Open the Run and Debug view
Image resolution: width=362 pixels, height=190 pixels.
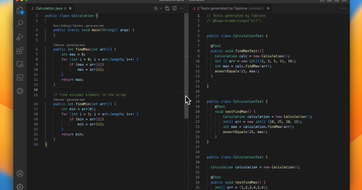tap(20, 37)
